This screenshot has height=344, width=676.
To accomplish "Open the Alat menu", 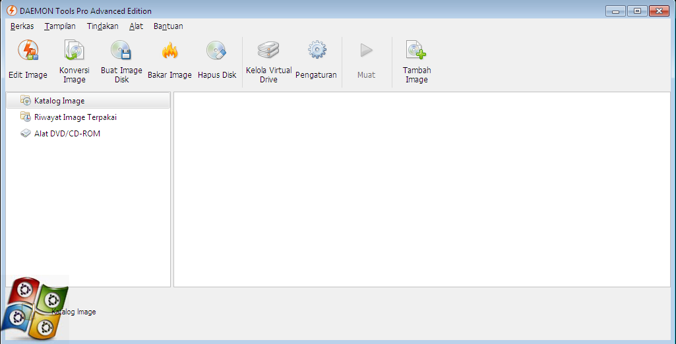I will 137,26.
